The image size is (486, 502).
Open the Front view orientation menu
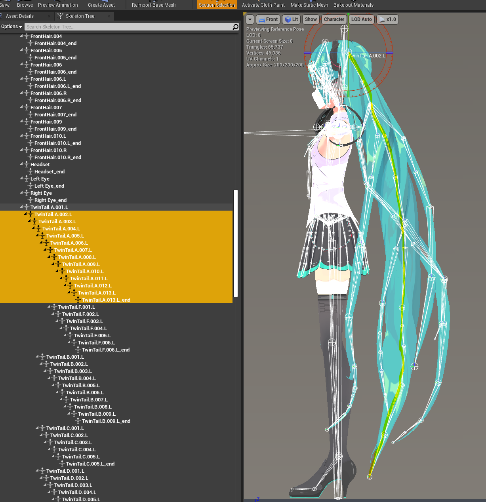[268, 19]
